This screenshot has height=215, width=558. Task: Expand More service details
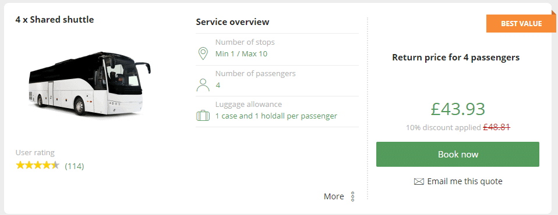click(334, 196)
